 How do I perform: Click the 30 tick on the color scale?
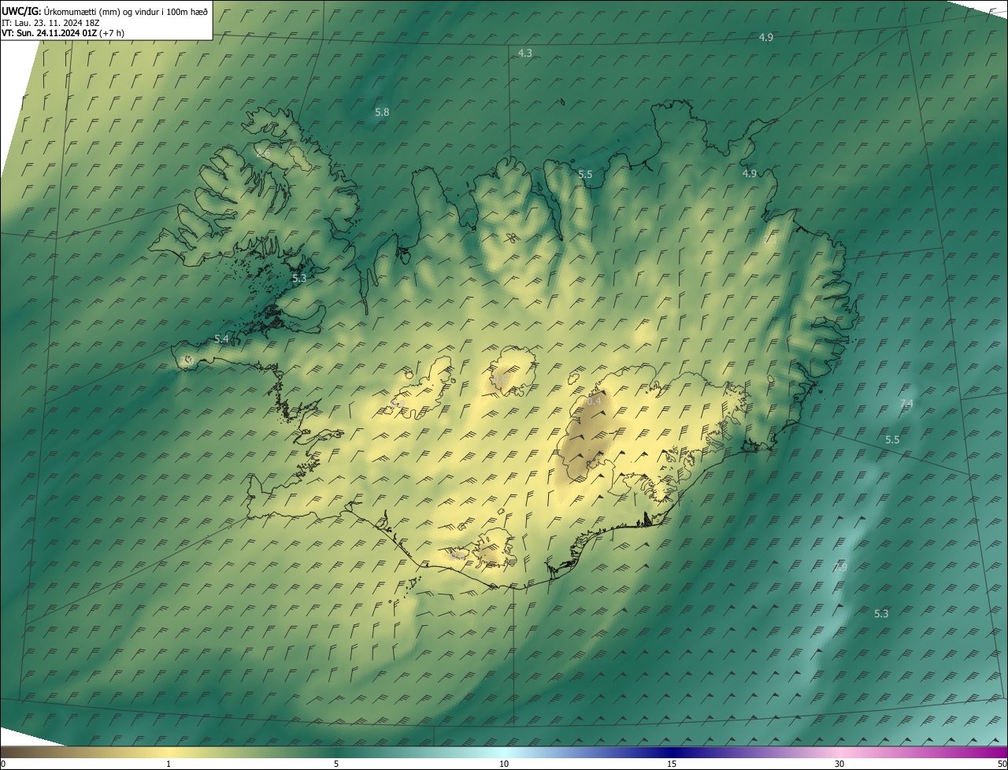839,764
